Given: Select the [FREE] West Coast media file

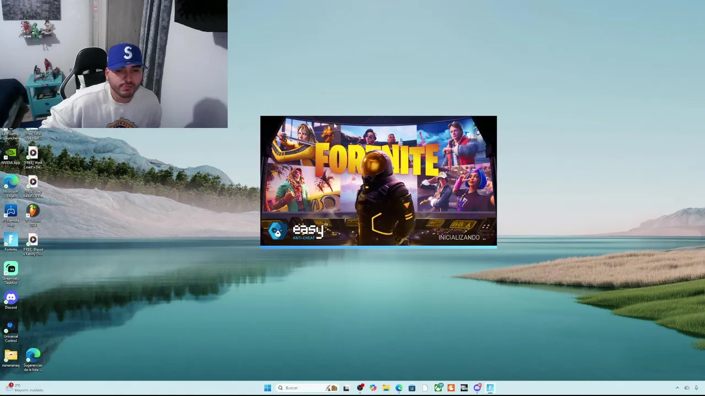Looking at the screenshot, I should 33,157.
